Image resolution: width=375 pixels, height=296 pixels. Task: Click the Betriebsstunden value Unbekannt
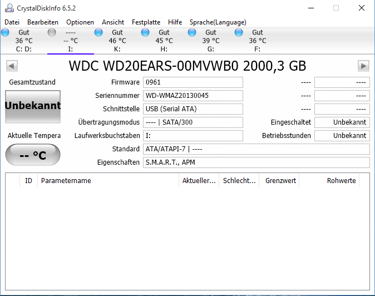[x=342, y=136]
